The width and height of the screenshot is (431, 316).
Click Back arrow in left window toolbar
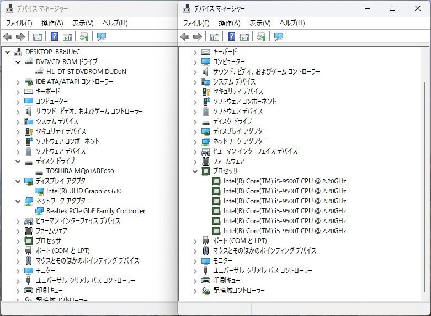coord(8,36)
